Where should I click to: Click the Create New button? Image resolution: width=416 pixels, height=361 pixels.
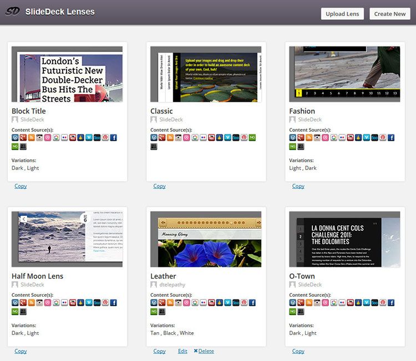pos(389,14)
